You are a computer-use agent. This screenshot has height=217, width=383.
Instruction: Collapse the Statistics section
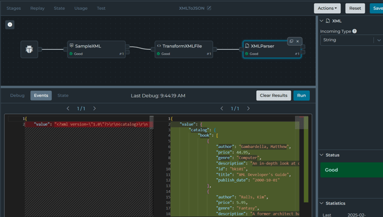point(322,203)
